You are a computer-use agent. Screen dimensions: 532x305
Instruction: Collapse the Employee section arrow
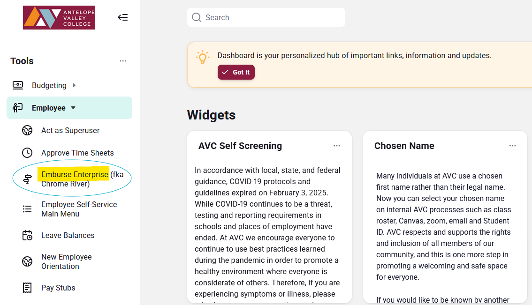[73, 108]
